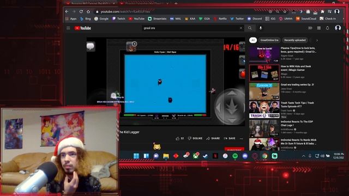Open the Netflix bookmark

220,19
